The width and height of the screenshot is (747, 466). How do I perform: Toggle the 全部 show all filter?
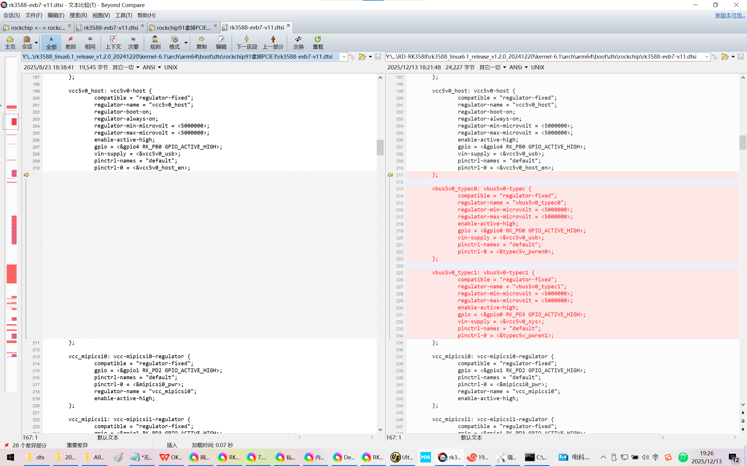point(51,43)
